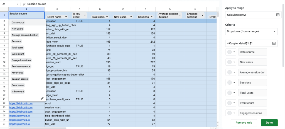Open the glowhub.io link in row 25

pyautogui.click(x=19, y=116)
